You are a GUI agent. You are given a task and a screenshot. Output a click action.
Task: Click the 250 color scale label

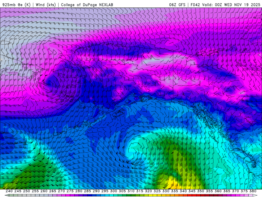[27, 191]
